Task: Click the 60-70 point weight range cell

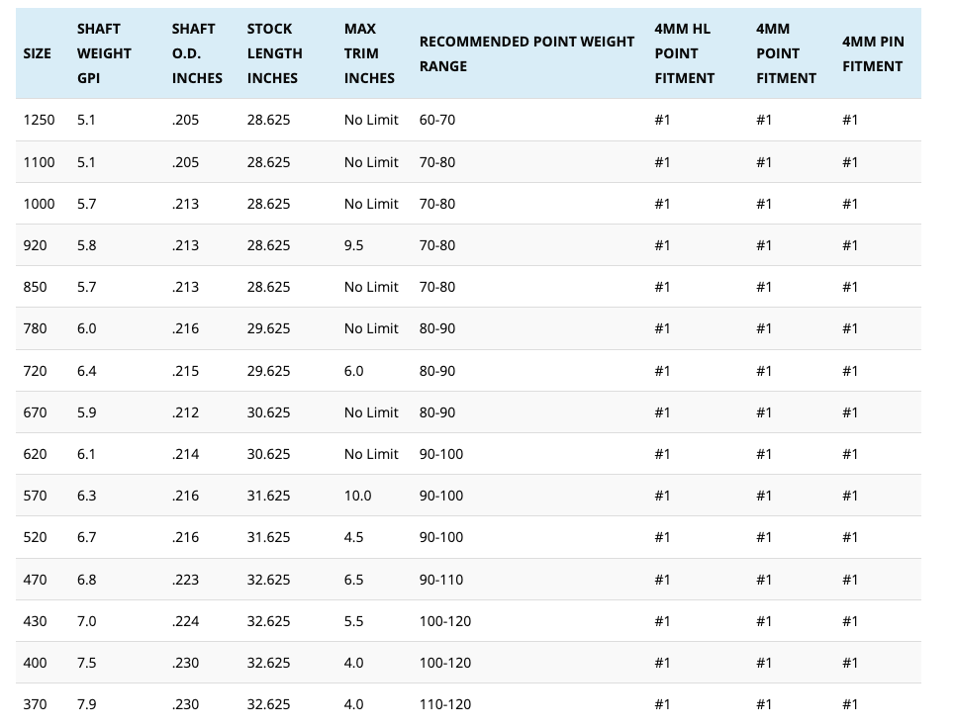Action: (436, 120)
